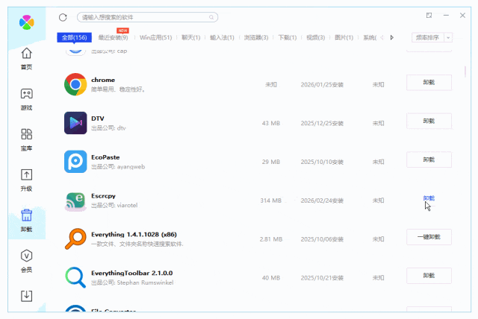
Task: Click the 卸载 link for Escrcpy
Action: coord(429,198)
